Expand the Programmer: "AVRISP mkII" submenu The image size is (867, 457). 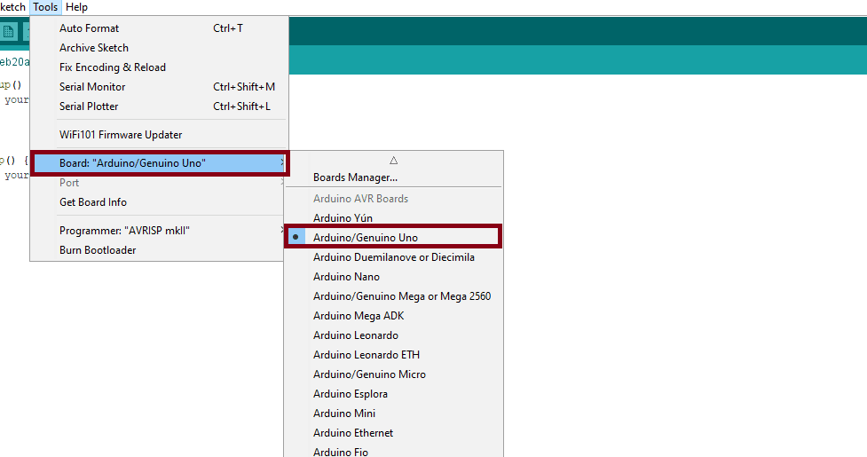[159, 231]
